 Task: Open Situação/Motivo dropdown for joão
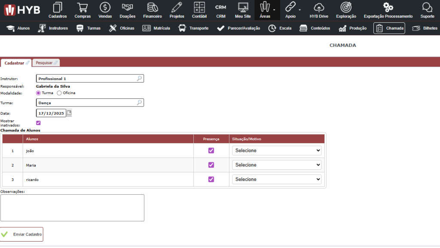coord(277,150)
